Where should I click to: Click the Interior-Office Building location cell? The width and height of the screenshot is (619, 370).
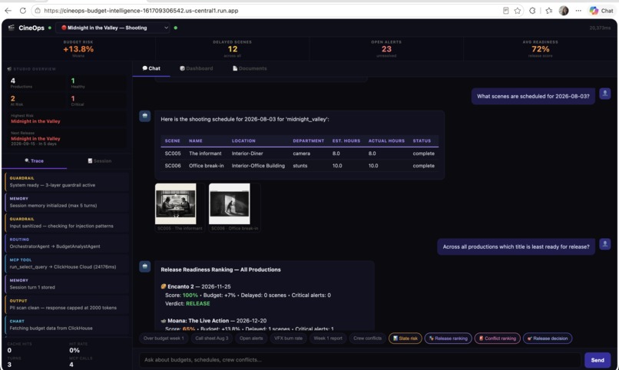(x=258, y=166)
